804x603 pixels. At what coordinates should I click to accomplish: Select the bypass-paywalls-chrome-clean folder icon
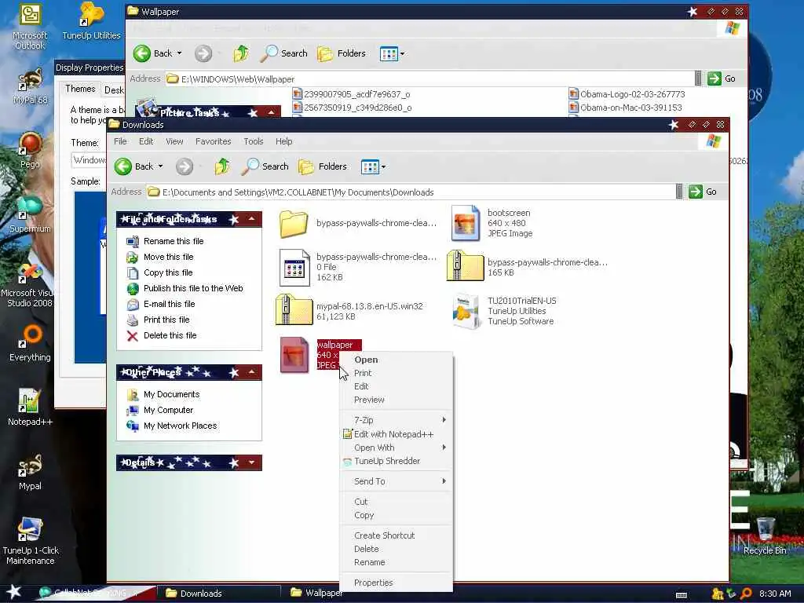[x=294, y=224]
